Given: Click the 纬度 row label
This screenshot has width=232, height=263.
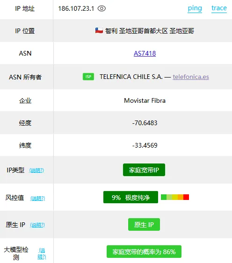Looking at the screenshot, I should (x=25, y=145).
